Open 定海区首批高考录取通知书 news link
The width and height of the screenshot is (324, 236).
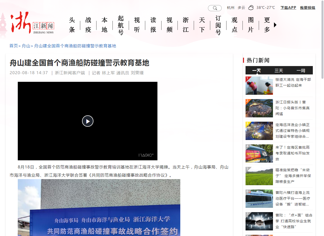(293, 153)
